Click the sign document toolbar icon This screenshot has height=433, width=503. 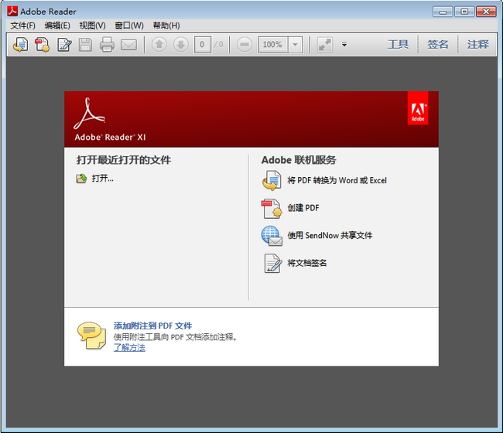[64, 45]
